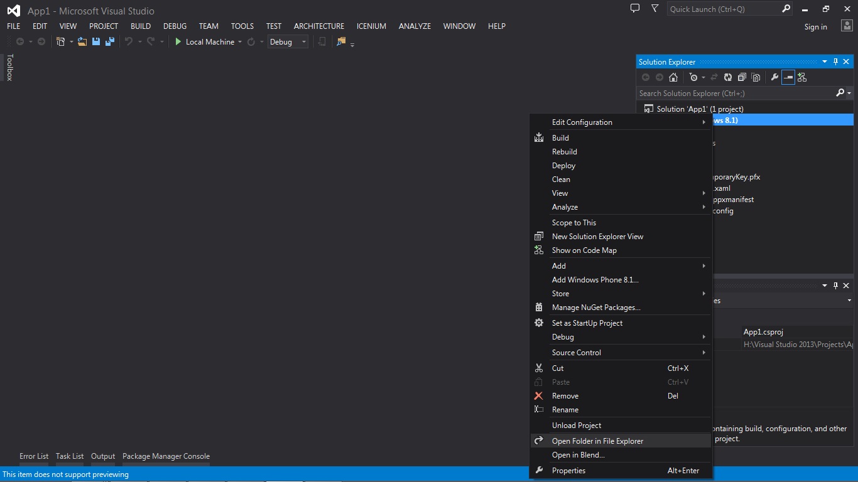Image resolution: width=858 pixels, height=482 pixels.
Task: Expand the Pending Changes Filter dropdown arrow
Action: coord(703,78)
